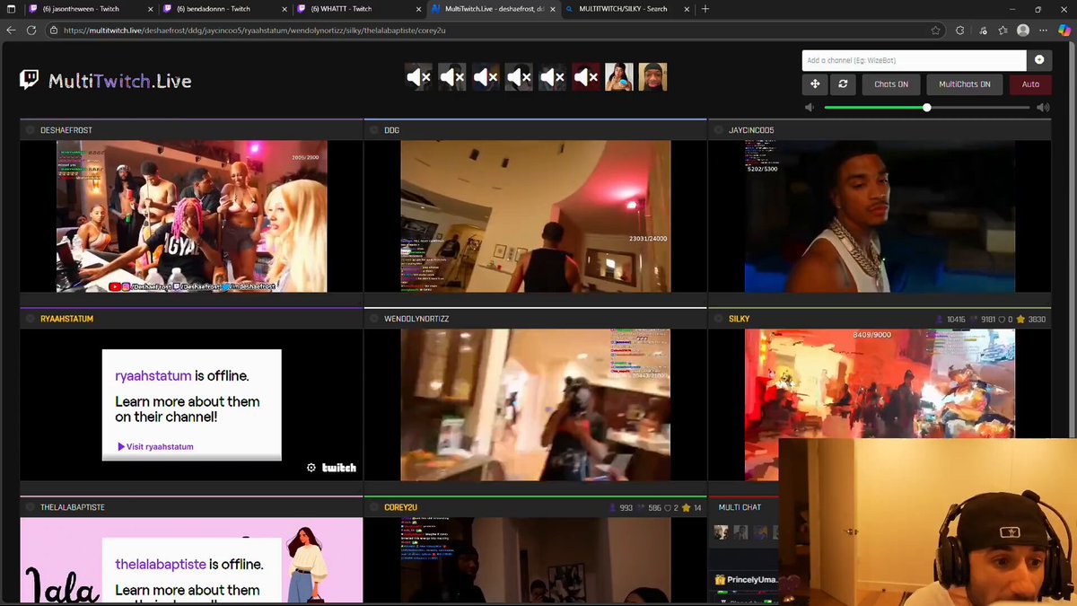Open the tab actions menu icon
Screen dimensions: 1077x606
click(x=10, y=9)
